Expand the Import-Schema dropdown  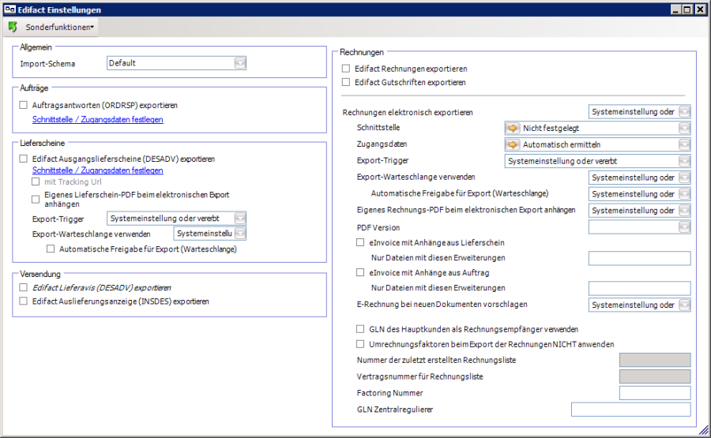pos(239,63)
